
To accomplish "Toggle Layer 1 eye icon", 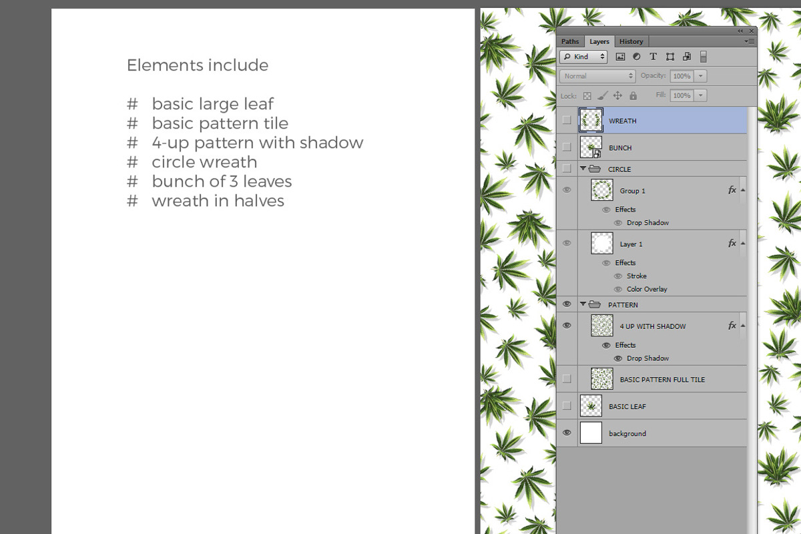I will (x=567, y=244).
